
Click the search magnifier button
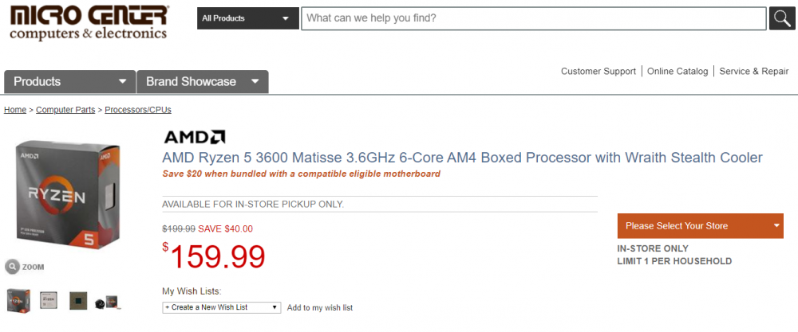(780, 18)
